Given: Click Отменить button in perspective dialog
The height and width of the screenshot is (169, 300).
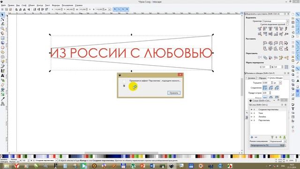Looking at the screenshot, I should (x=174, y=93).
